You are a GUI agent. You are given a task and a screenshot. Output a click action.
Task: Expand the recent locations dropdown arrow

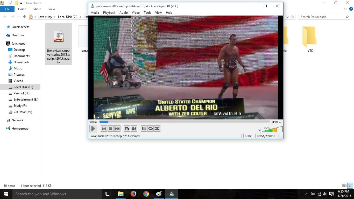(x=18, y=17)
